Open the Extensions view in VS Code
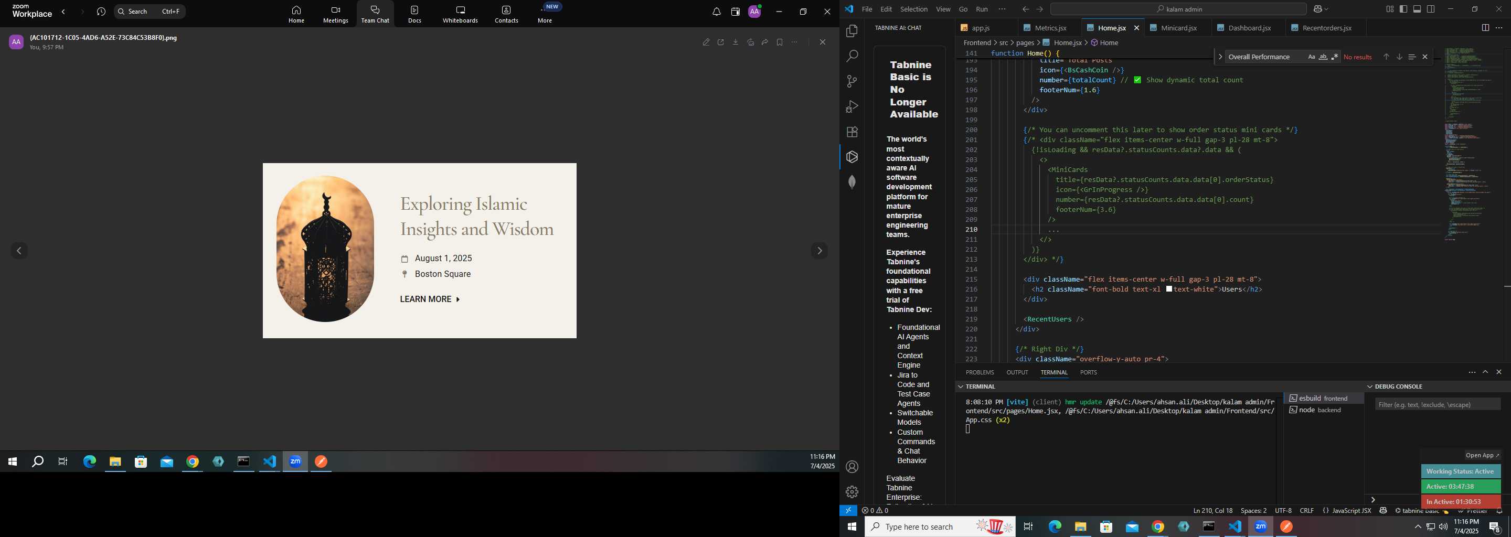Screen dimensions: 1511x537 [852, 132]
